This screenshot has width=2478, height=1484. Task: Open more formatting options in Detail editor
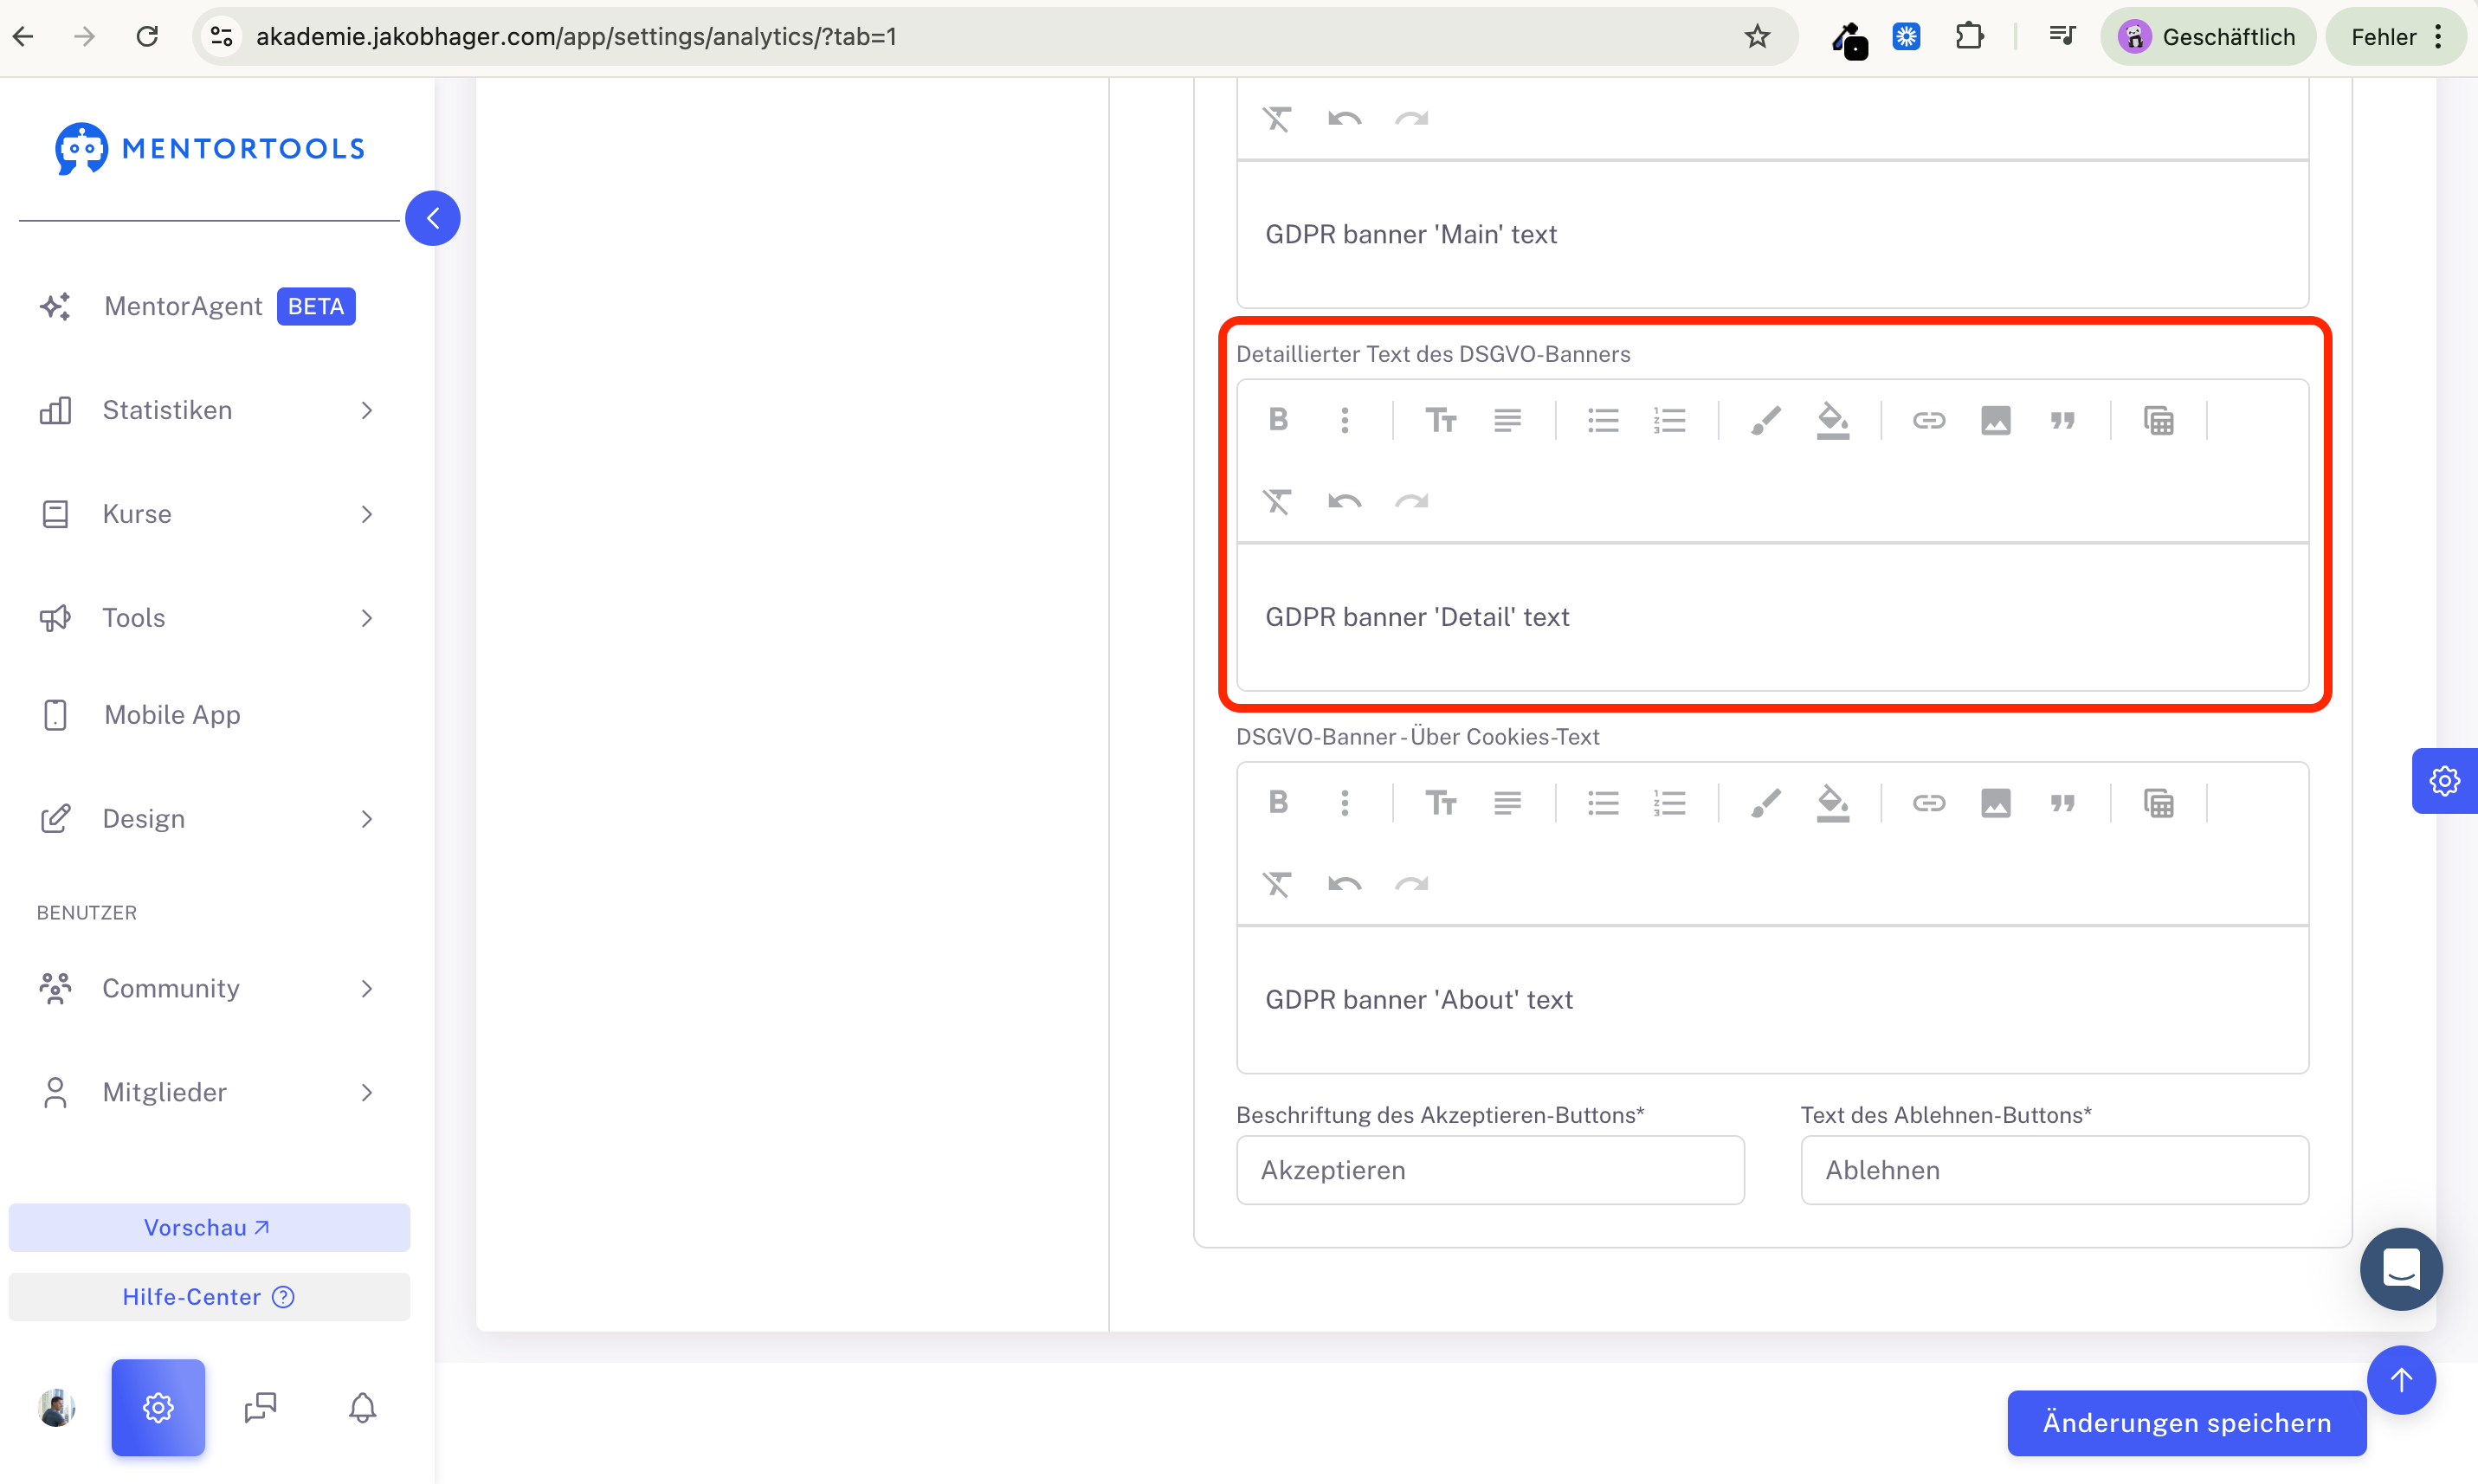coord(1345,420)
